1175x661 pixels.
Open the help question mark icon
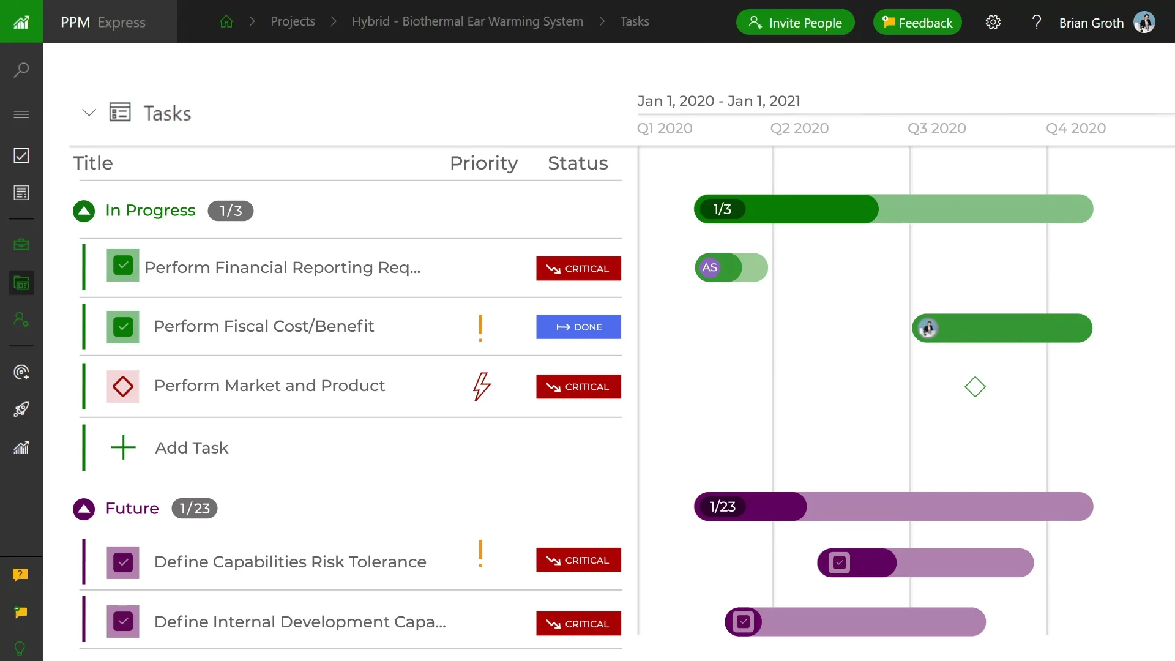click(1036, 23)
